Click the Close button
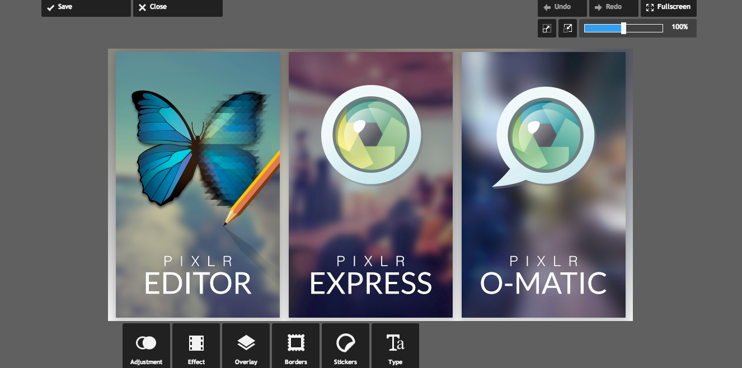742x368 pixels. (x=178, y=8)
